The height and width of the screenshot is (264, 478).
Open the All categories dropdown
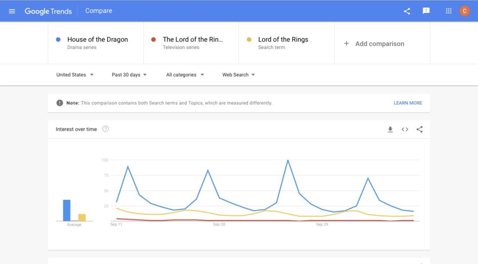click(x=185, y=75)
